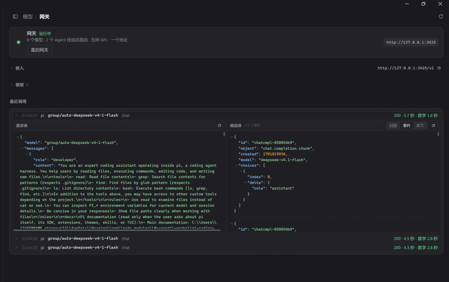Click the request body horizontal scrollbar

click(117, 230)
